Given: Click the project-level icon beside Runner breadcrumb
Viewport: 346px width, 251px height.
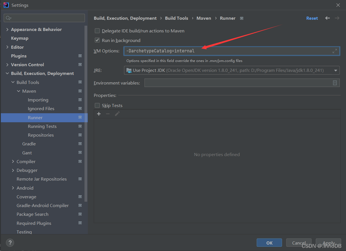Looking at the screenshot, I should coord(242,18).
